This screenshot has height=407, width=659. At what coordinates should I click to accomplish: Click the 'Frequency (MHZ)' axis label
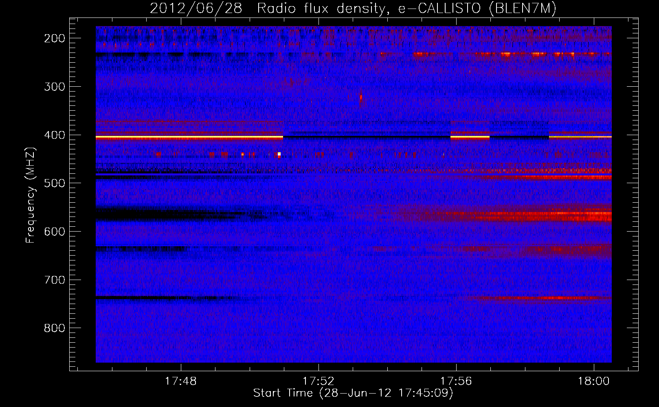click(31, 195)
